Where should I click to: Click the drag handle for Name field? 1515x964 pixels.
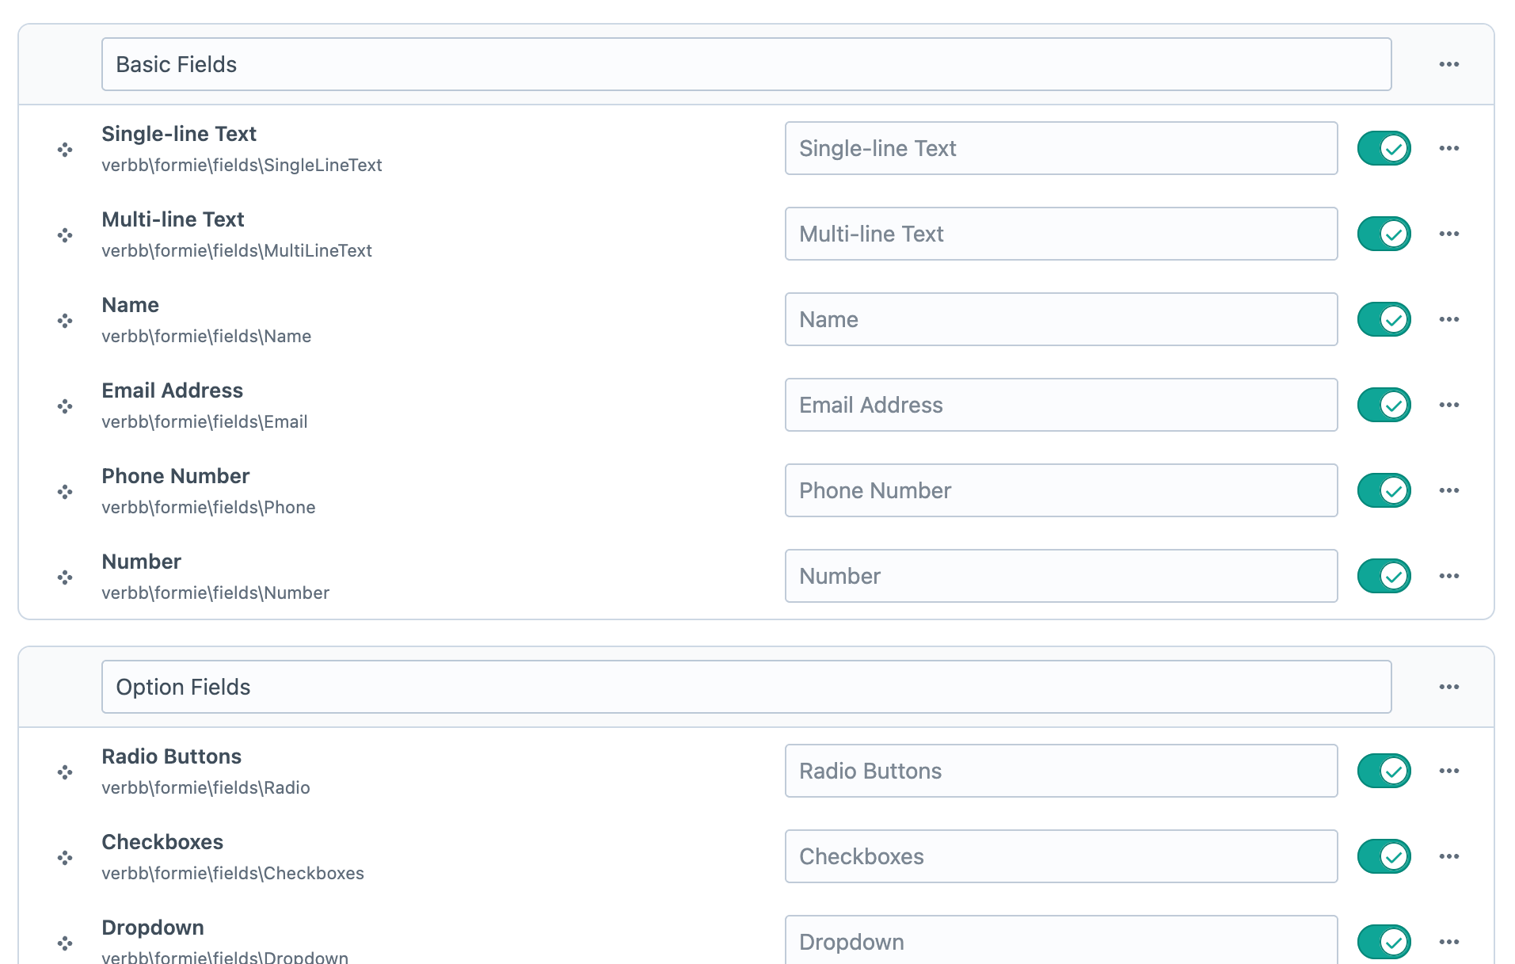click(x=65, y=321)
